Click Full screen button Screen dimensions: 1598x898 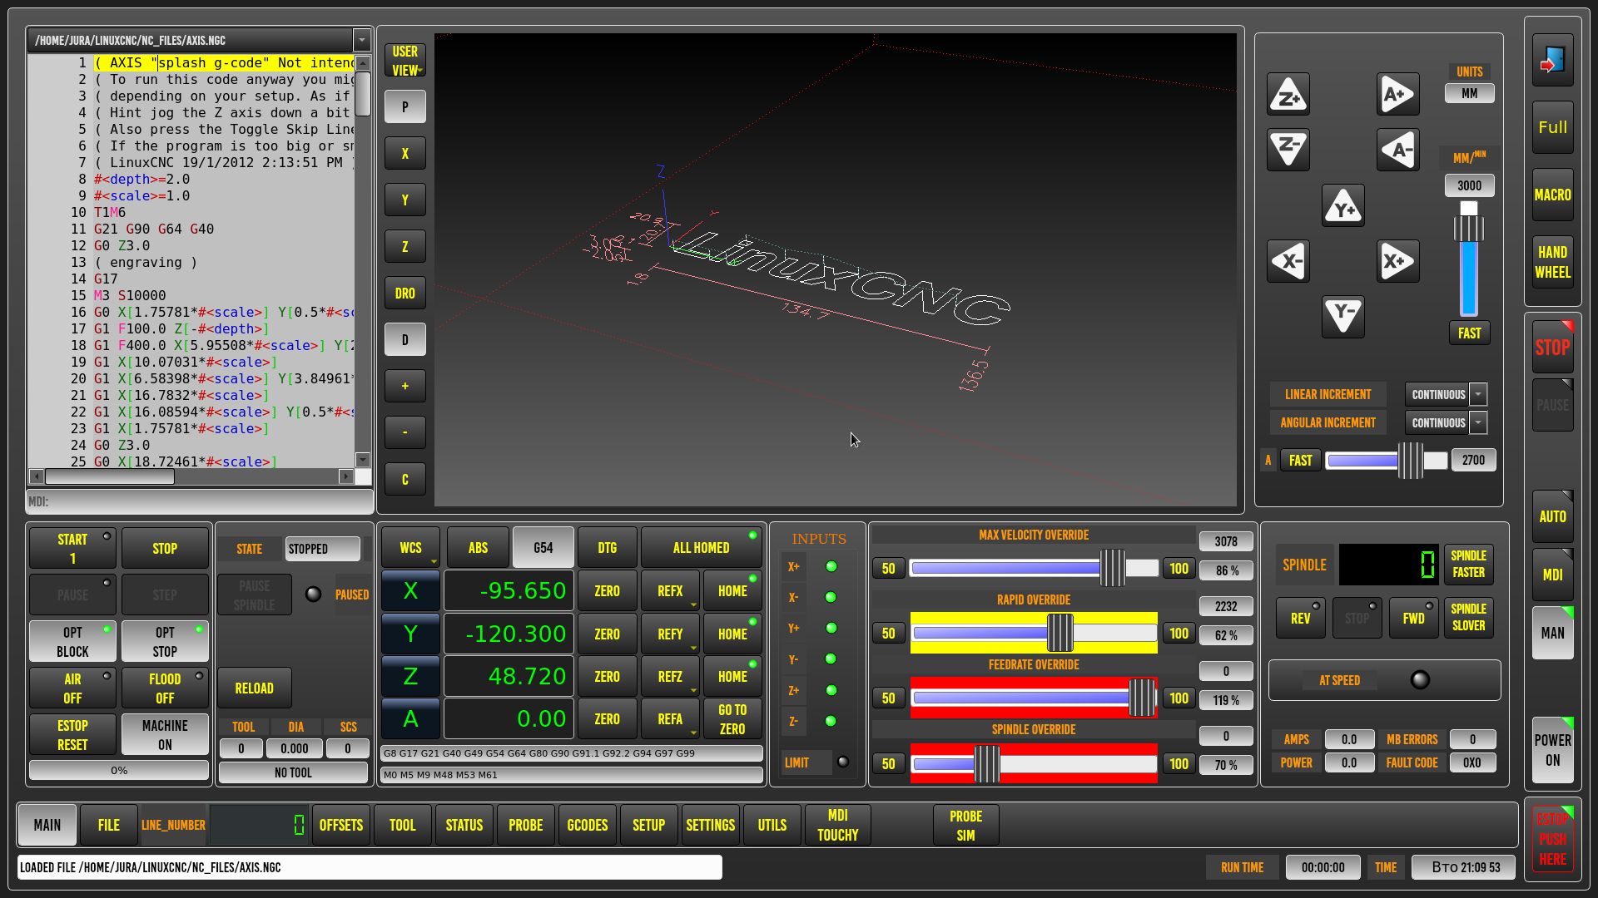(x=1552, y=127)
